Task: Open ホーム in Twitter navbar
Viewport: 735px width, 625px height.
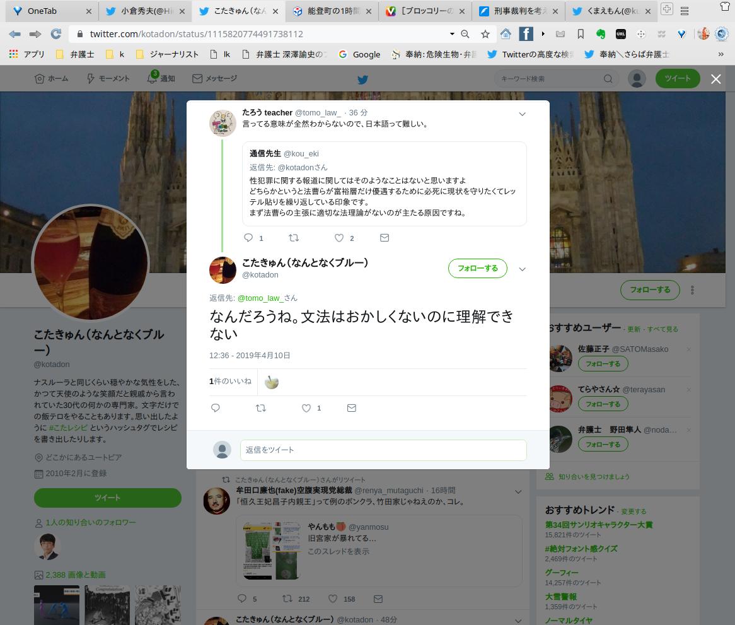Action: (x=51, y=79)
